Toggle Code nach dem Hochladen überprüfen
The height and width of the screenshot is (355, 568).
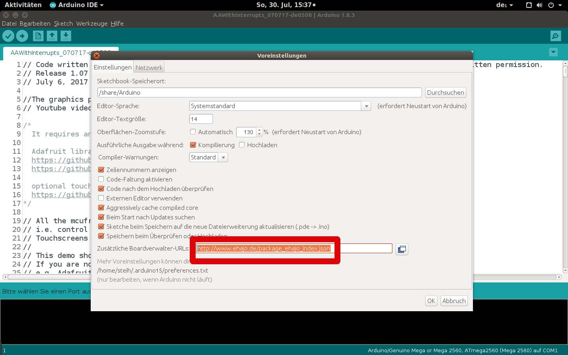(101, 189)
